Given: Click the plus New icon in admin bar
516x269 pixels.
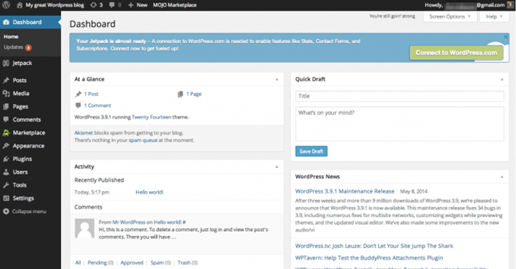Looking at the screenshot, I should [x=131, y=5].
